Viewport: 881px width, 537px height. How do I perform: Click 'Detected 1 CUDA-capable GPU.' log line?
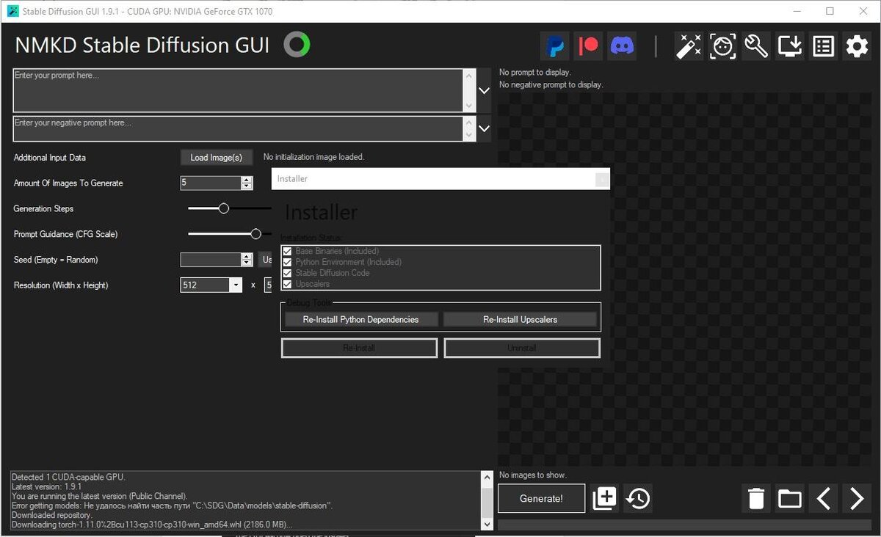[68, 478]
